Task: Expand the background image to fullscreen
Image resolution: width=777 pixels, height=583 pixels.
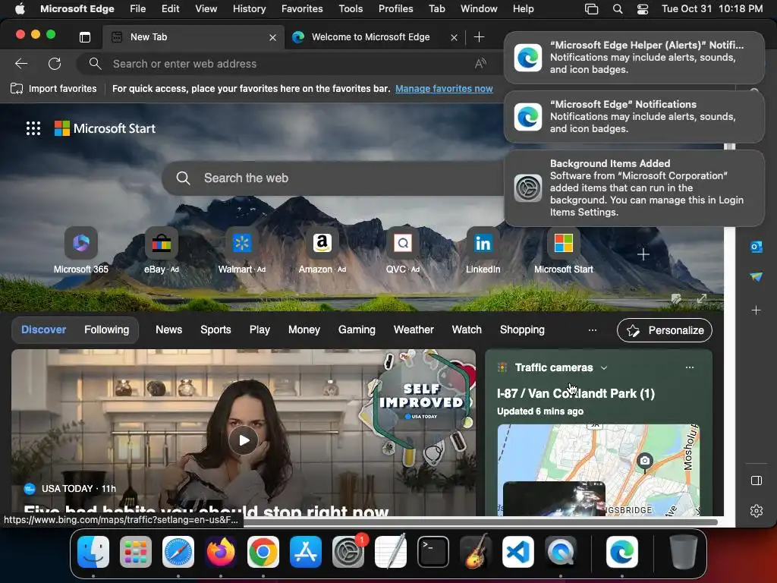Action: pos(702,298)
